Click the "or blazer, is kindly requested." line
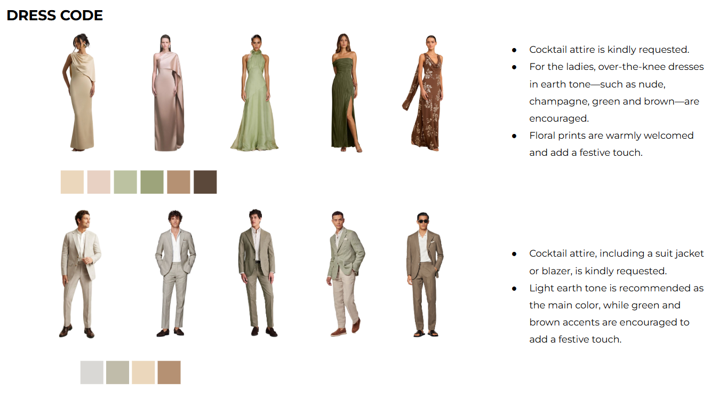Viewport: 727px width, 397px height. tap(598, 271)
